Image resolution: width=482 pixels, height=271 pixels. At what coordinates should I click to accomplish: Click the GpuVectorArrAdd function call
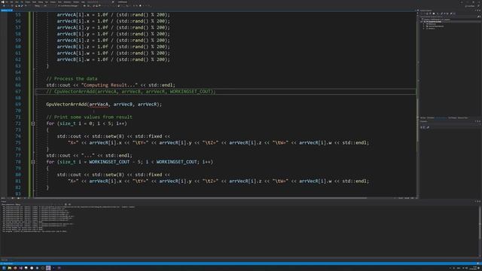tap(66, 105)
